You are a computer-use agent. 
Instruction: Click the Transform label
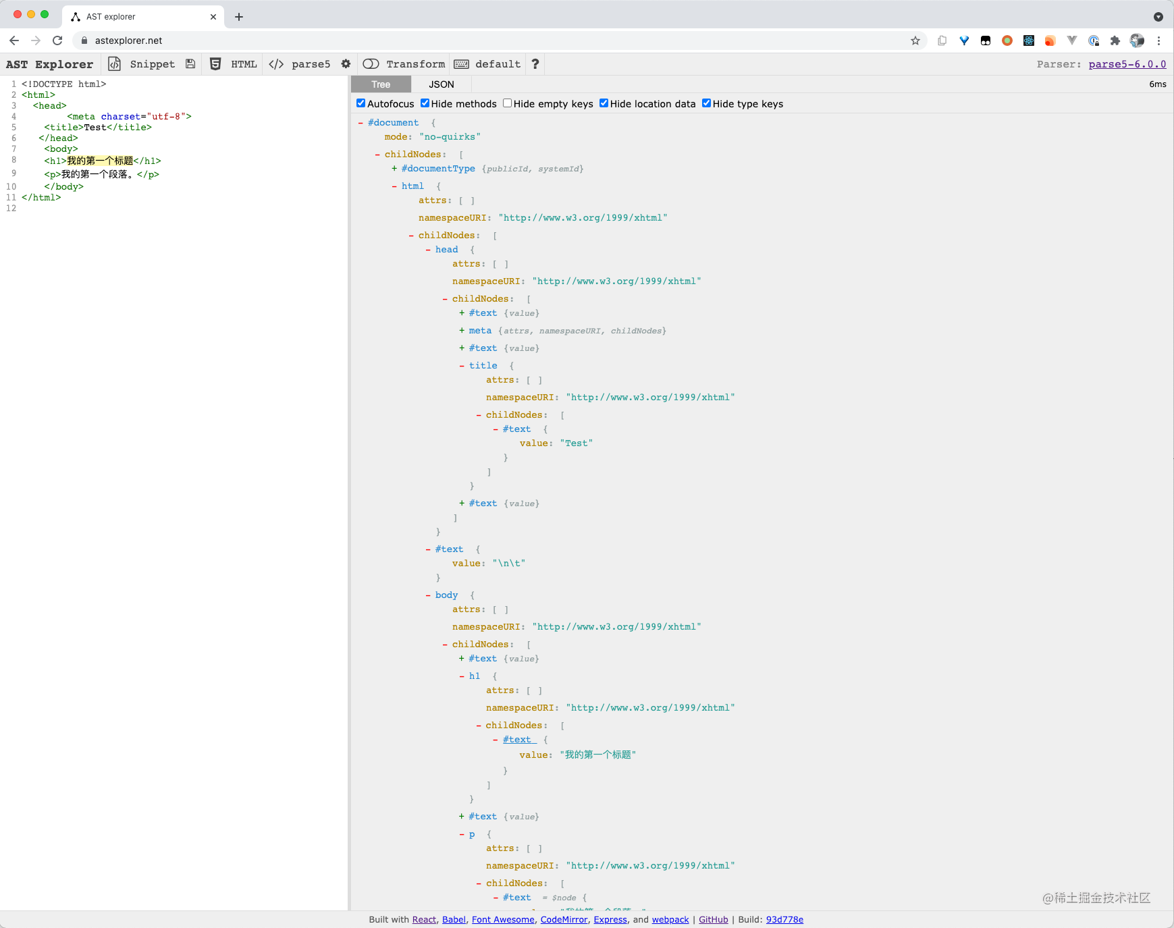tap(416, 64)
